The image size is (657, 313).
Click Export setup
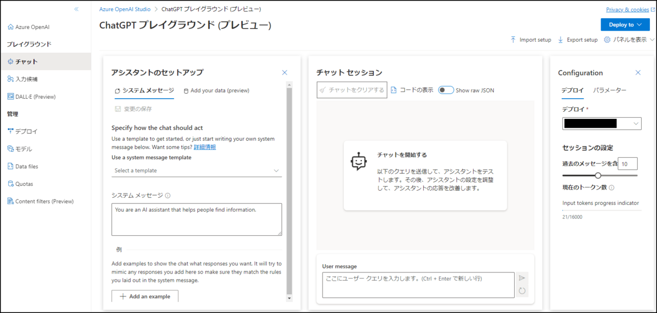578,40
